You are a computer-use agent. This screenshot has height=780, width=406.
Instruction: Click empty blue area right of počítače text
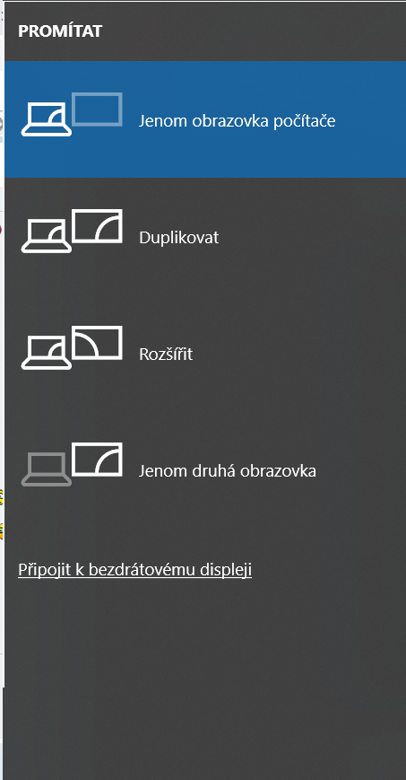click(370, 119)
